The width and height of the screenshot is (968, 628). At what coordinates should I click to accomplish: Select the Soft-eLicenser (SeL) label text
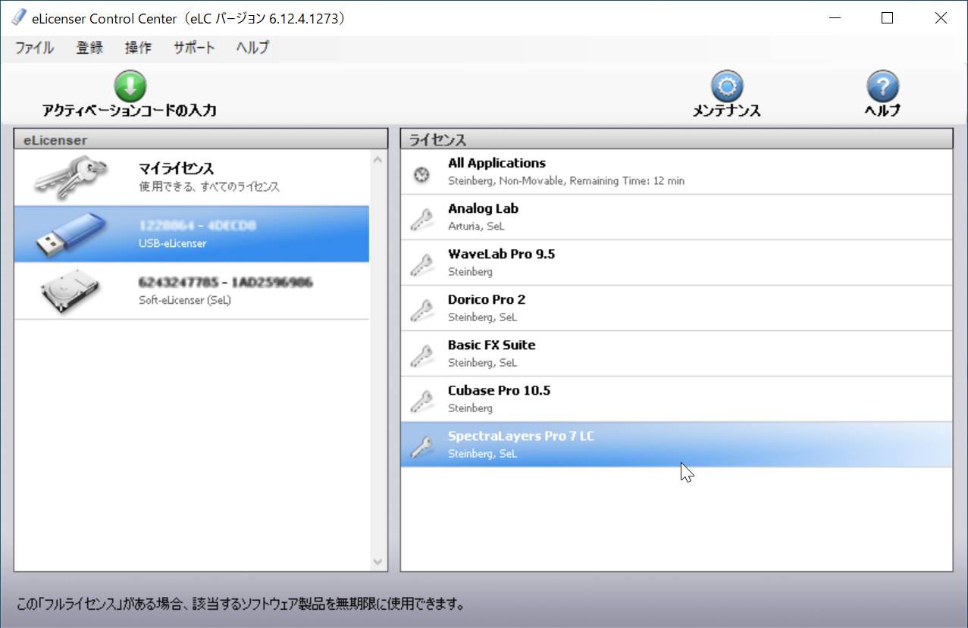point(185,300)
